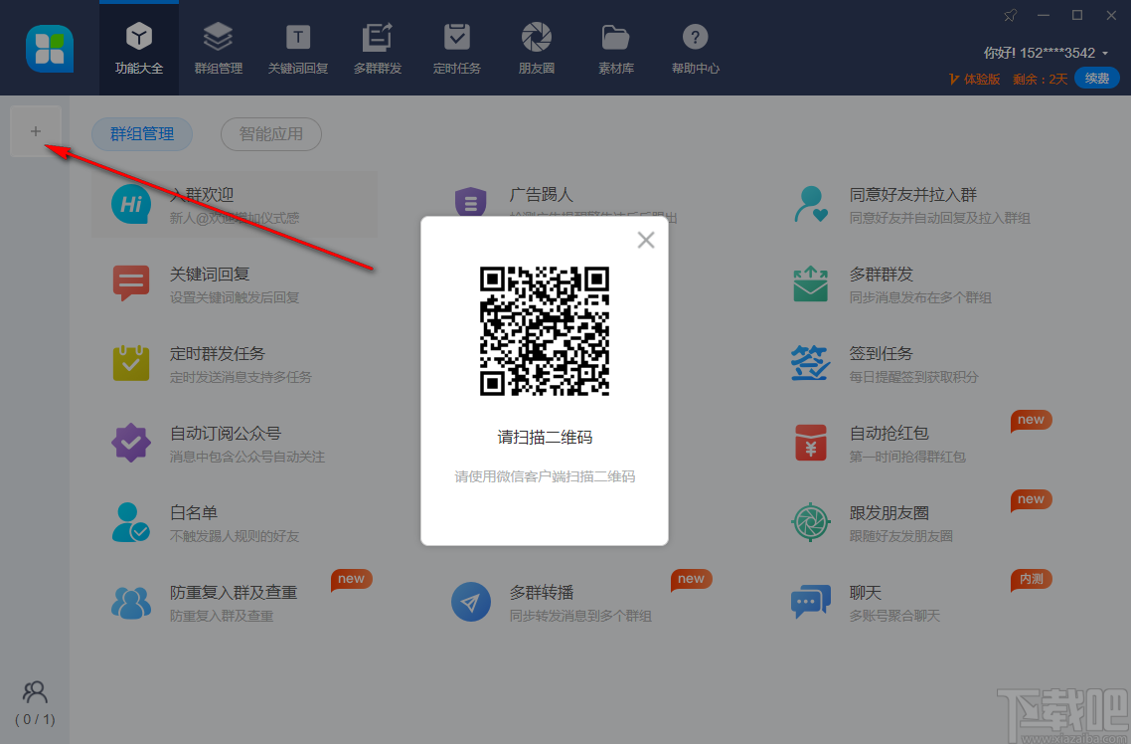1131x744 pixels.
Task: Close the QR code dialog
Action: tap(646, 240)
